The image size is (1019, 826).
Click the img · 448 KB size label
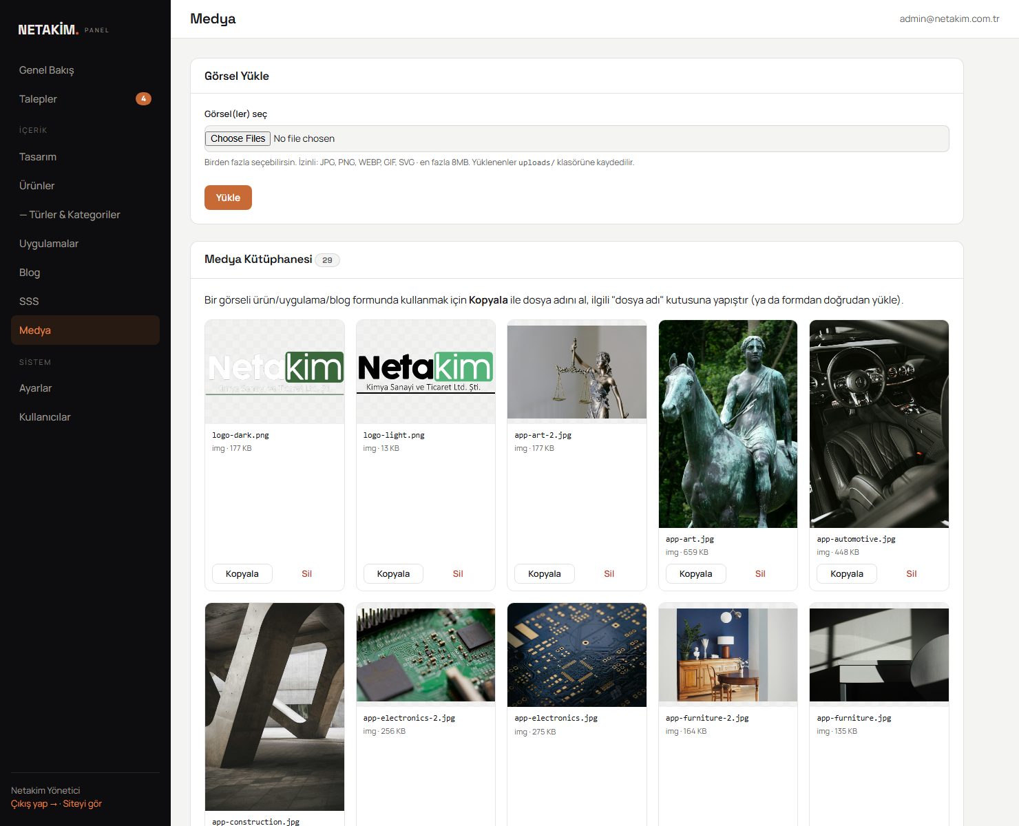click(838, 552)
